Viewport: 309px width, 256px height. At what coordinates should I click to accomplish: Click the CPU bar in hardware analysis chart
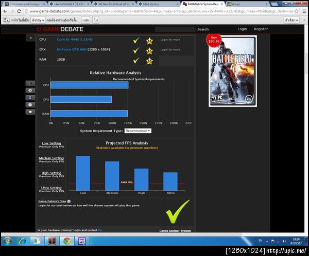[x=90, y=85]
